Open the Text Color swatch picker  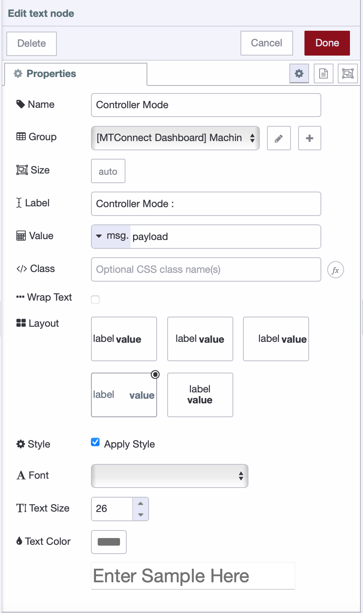pos(109,542)
